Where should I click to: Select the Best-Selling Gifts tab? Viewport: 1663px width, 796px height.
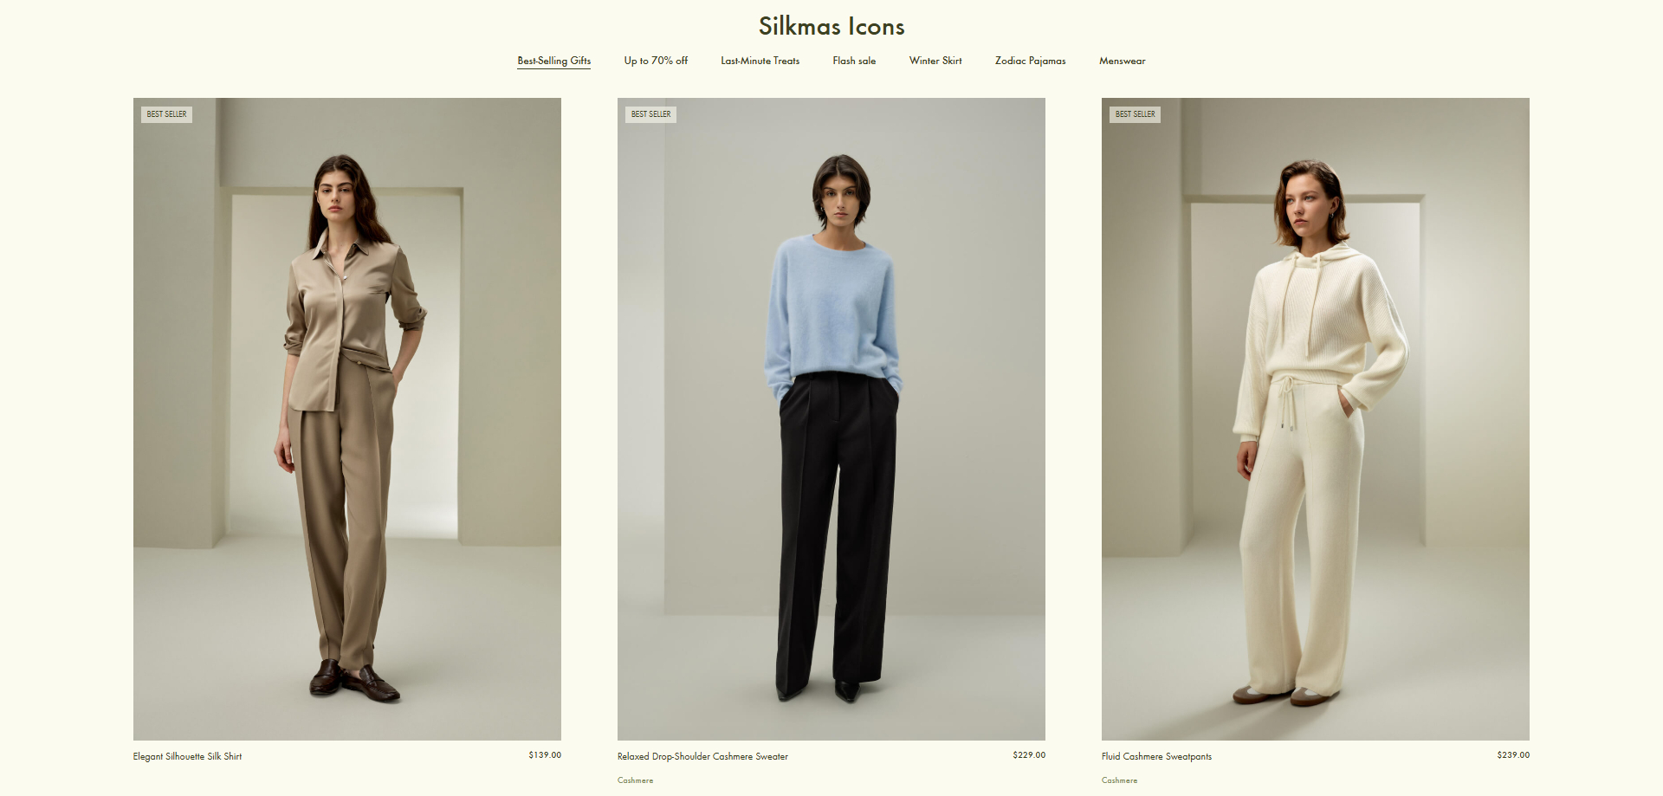coord(553,61)
